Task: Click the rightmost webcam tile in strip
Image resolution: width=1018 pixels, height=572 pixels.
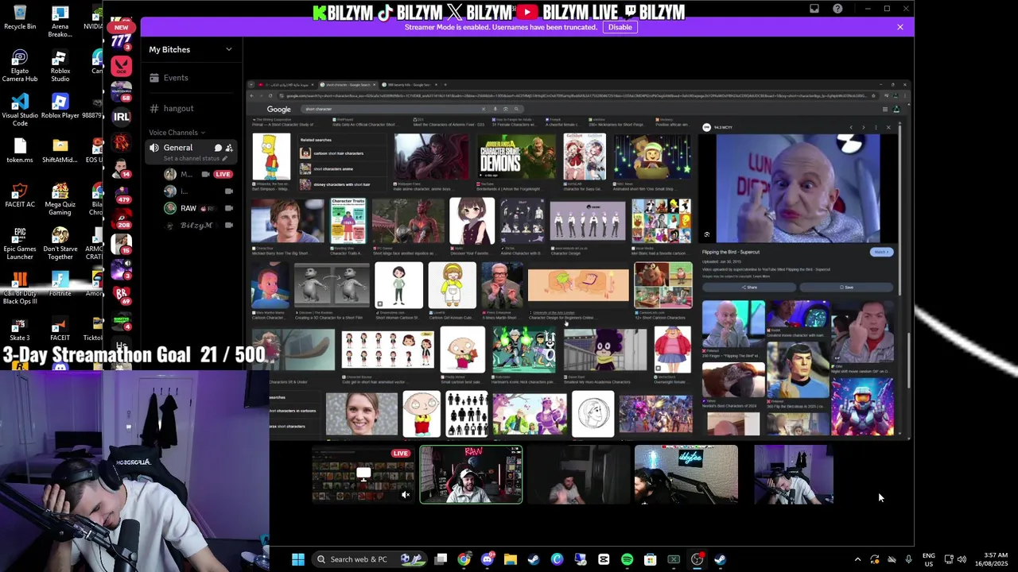Action: (794, 475)
